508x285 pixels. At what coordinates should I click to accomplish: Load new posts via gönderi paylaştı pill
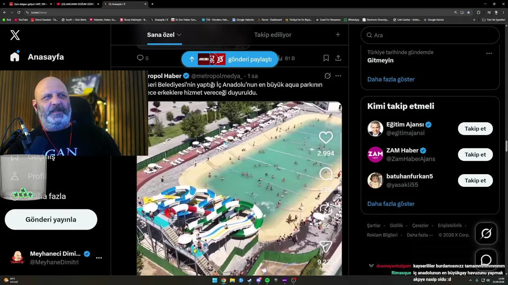[x=230, y=59]
